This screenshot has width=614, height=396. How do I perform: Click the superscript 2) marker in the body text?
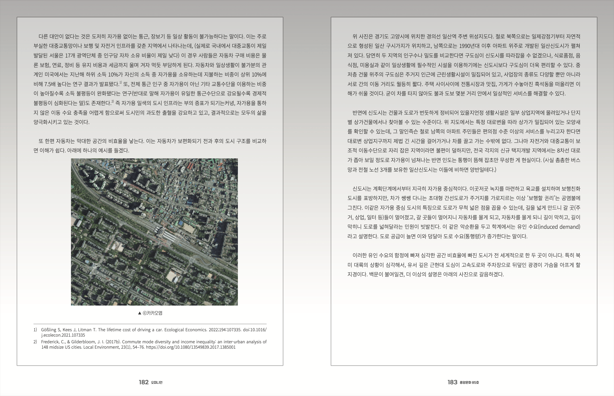[x=113, y=101]
